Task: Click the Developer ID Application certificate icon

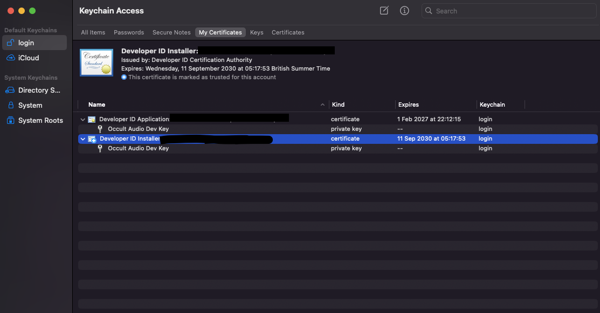Action: [92, 120]
